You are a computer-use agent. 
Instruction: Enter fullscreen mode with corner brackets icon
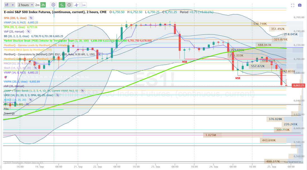[293, 5]
